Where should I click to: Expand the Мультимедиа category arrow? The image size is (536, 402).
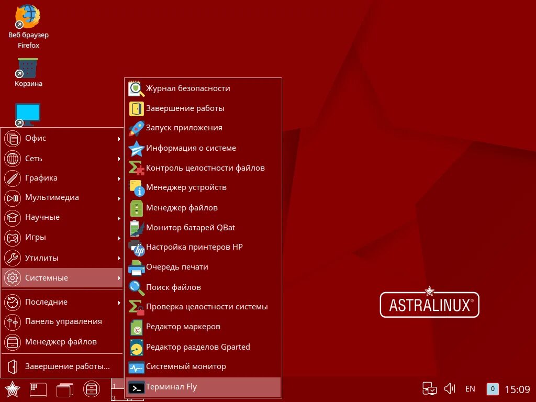[x=119, y=198]
